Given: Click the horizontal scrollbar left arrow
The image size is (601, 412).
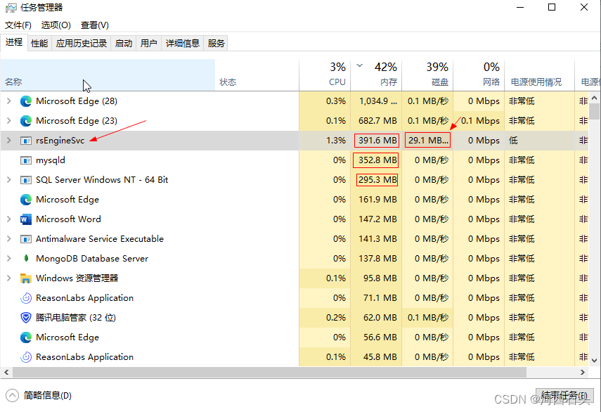Looking at the screenshot, I should click(6, 372).
